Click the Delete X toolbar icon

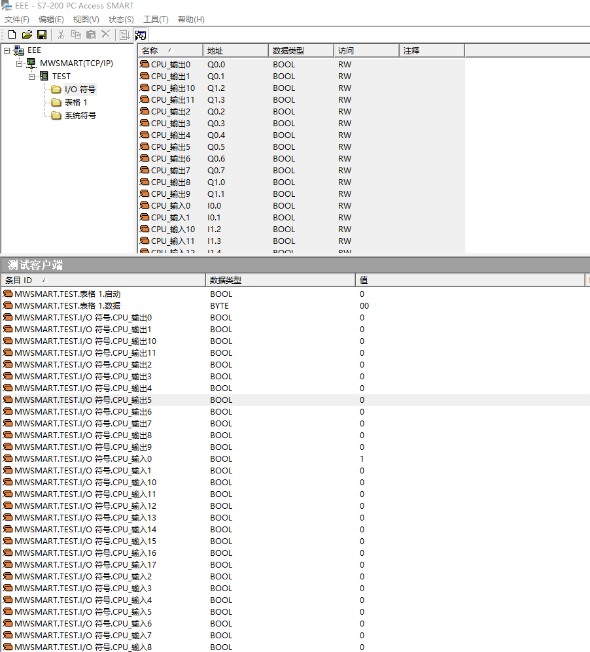pos(105,35)
